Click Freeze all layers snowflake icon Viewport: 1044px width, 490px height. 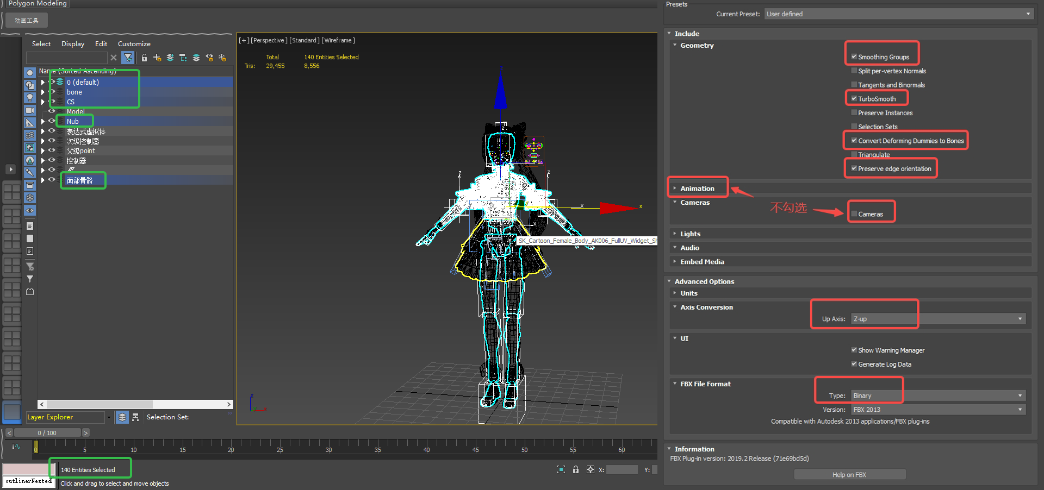222,58
